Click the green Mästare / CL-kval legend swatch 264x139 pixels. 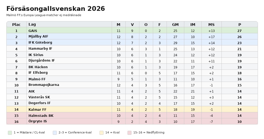click(10, 133)
